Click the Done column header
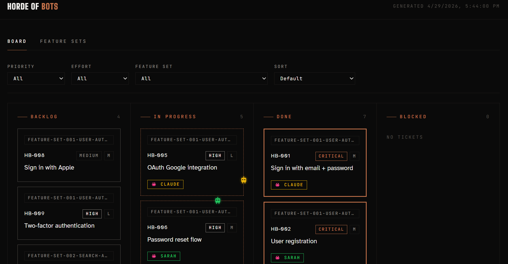508x264 pixels. coord(284,117)
